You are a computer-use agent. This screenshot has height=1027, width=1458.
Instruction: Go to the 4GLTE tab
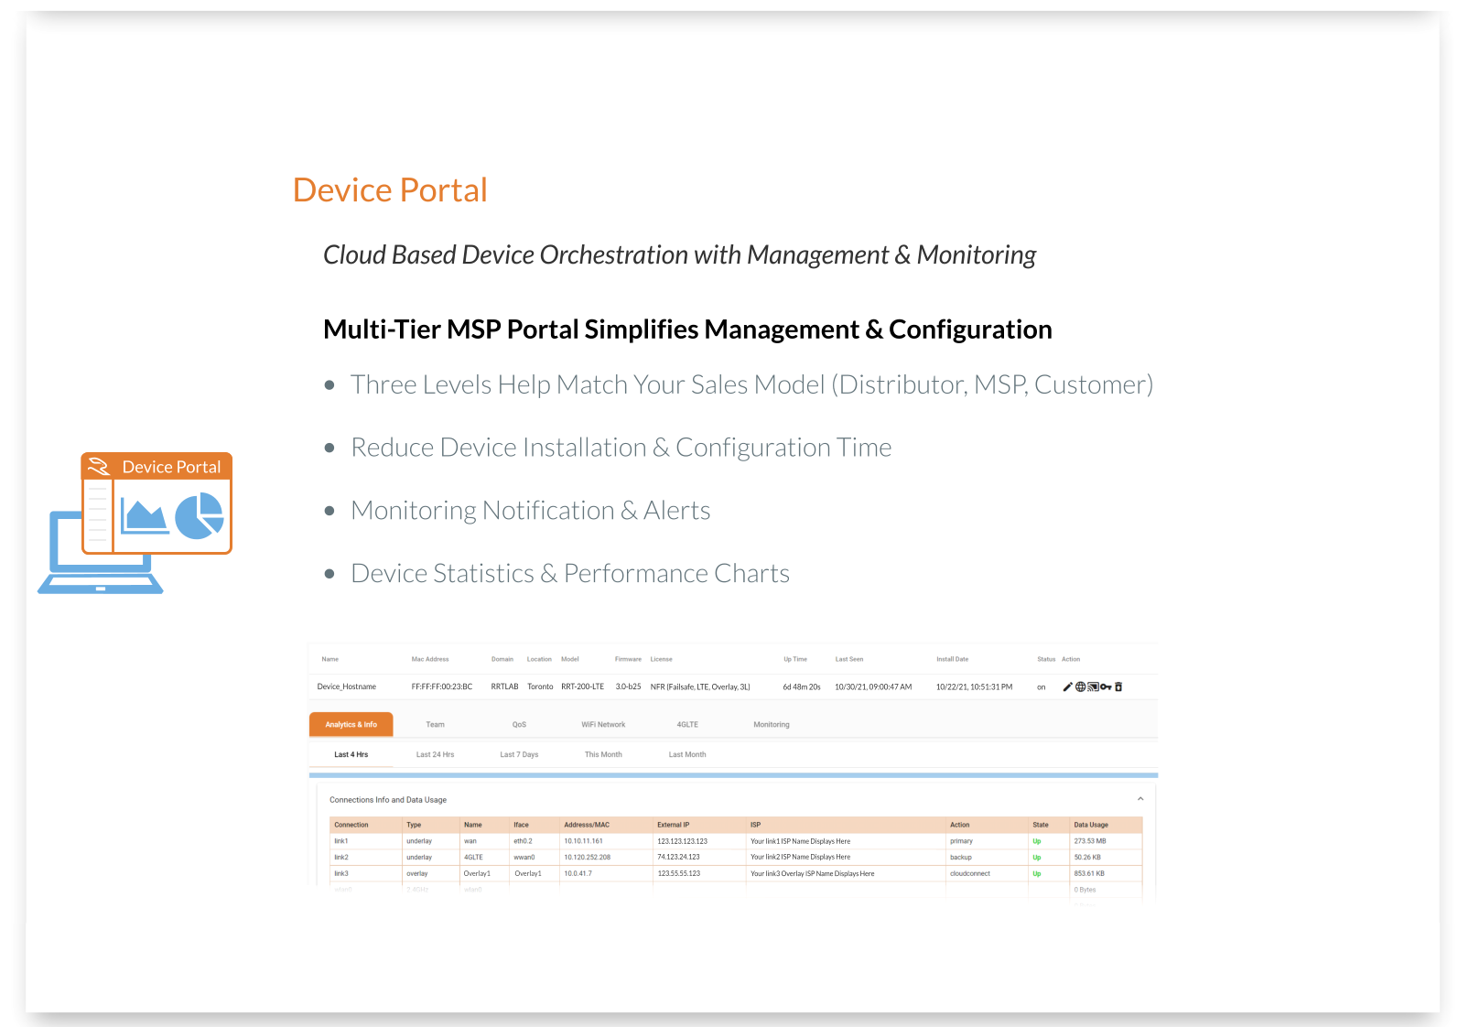(687, 724)
